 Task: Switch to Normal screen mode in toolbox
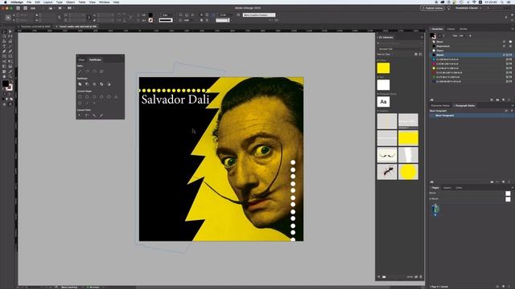tap(4, 104)
